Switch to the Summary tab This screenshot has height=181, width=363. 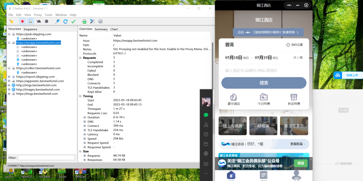pyautogui.click(x=101, y=29)
